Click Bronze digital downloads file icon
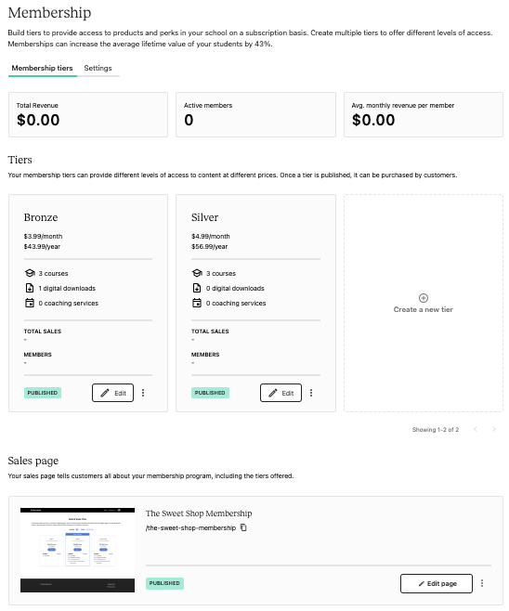 tap(30, 288)
